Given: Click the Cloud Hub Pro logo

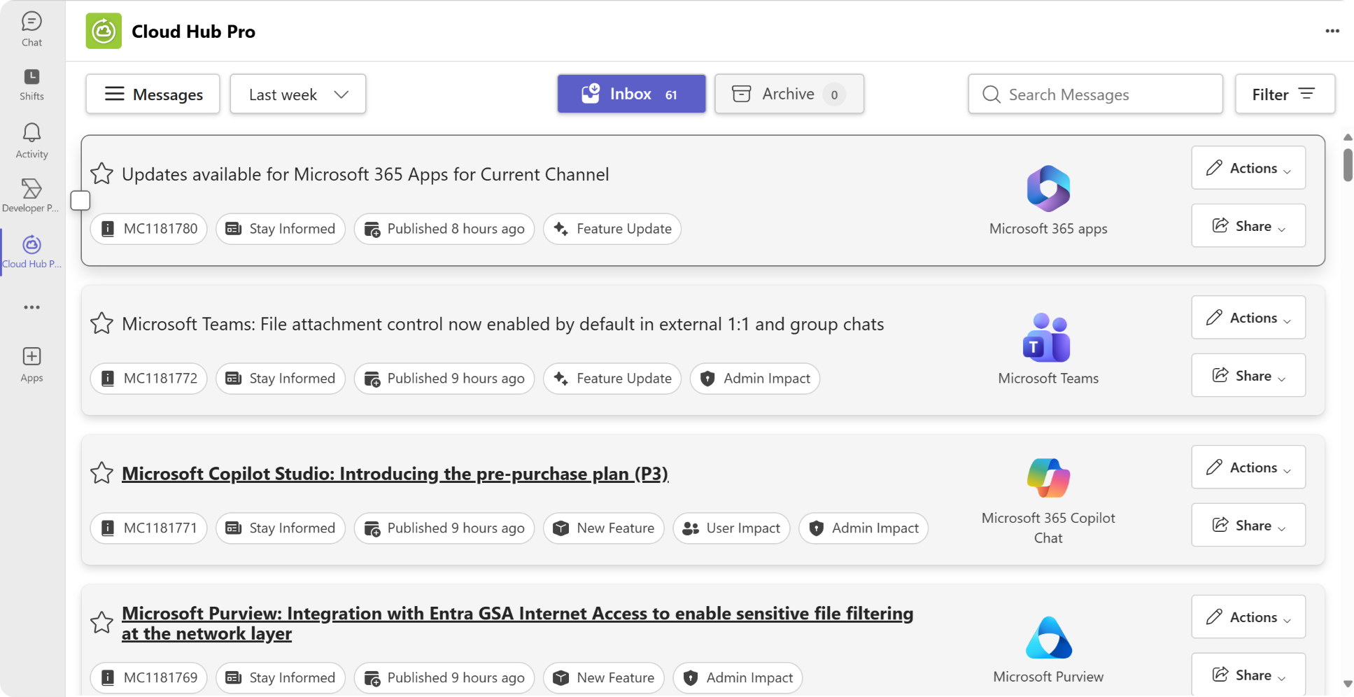Looking at the screenshot, I should (x=104, y=31).
